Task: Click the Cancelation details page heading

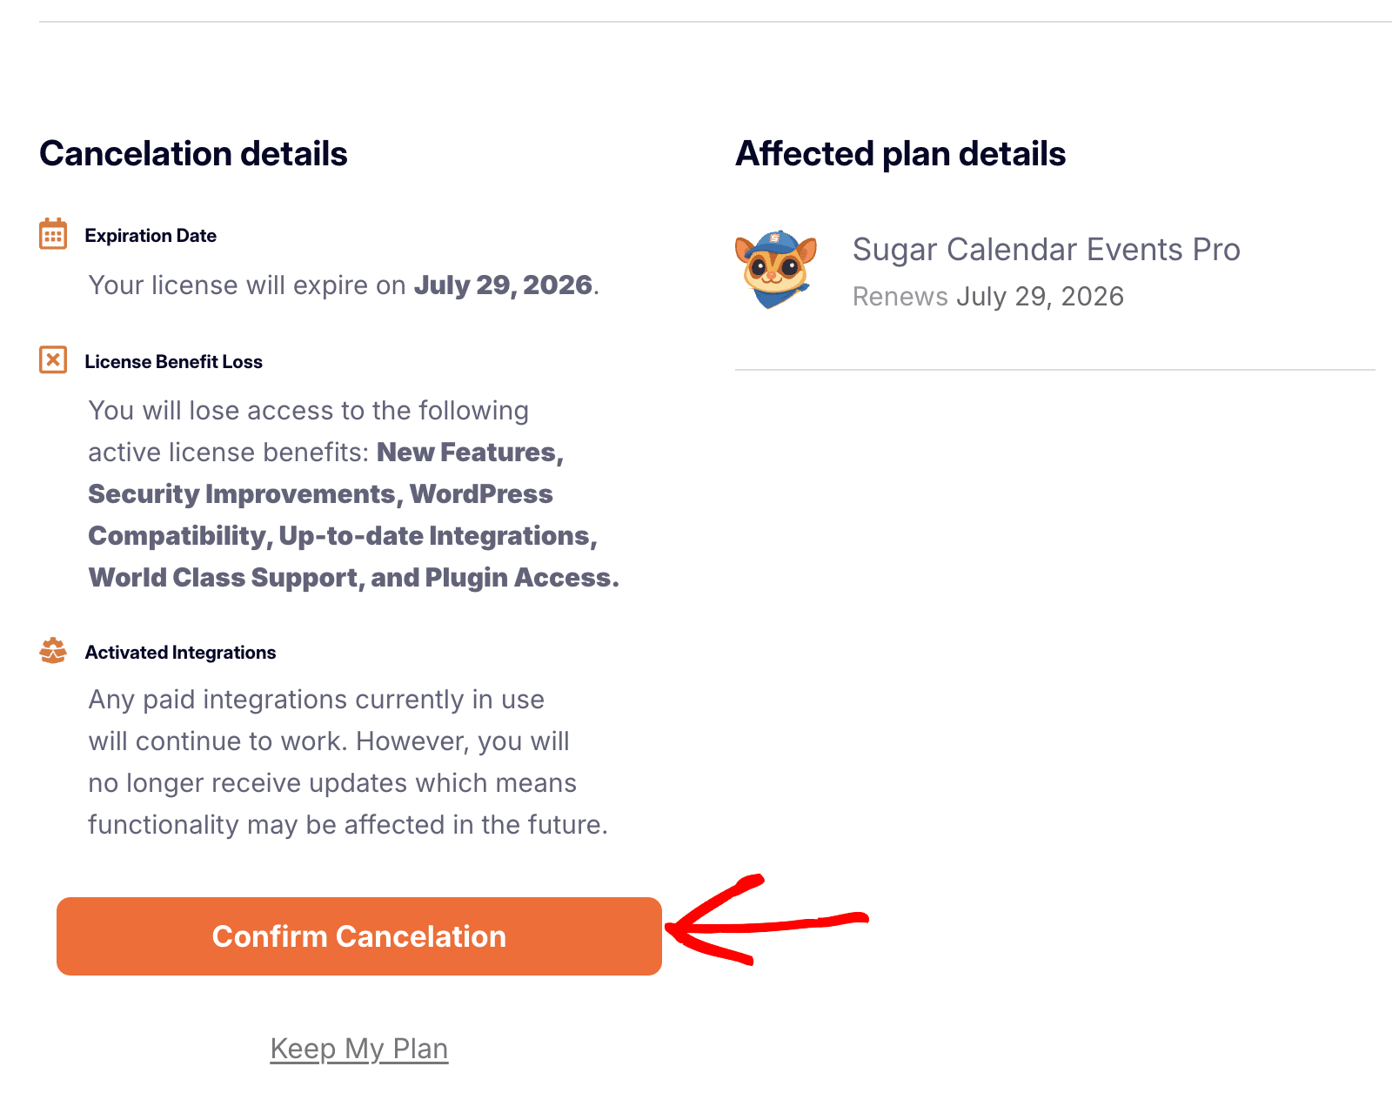Action: click(193, 153)
